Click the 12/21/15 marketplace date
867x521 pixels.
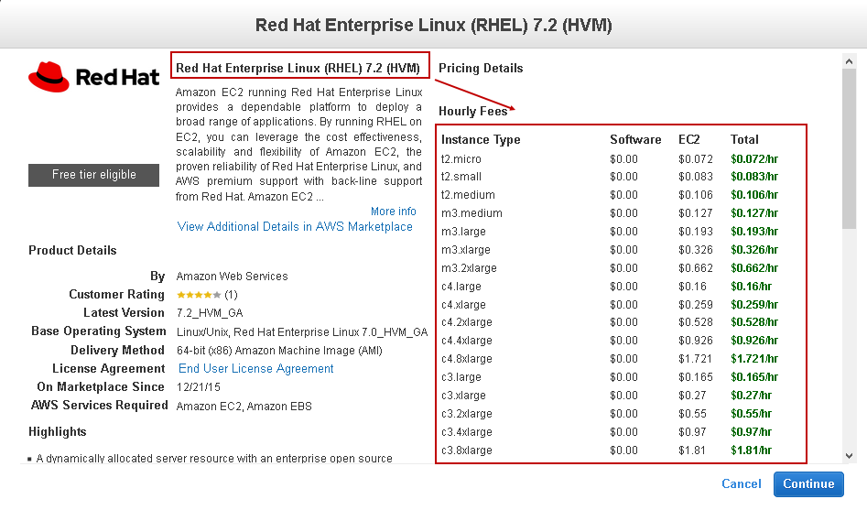point(198,387)
